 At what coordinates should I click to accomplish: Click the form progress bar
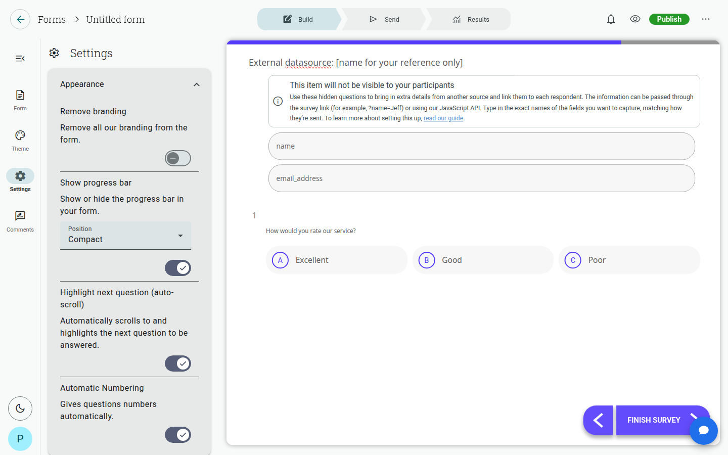473,42
